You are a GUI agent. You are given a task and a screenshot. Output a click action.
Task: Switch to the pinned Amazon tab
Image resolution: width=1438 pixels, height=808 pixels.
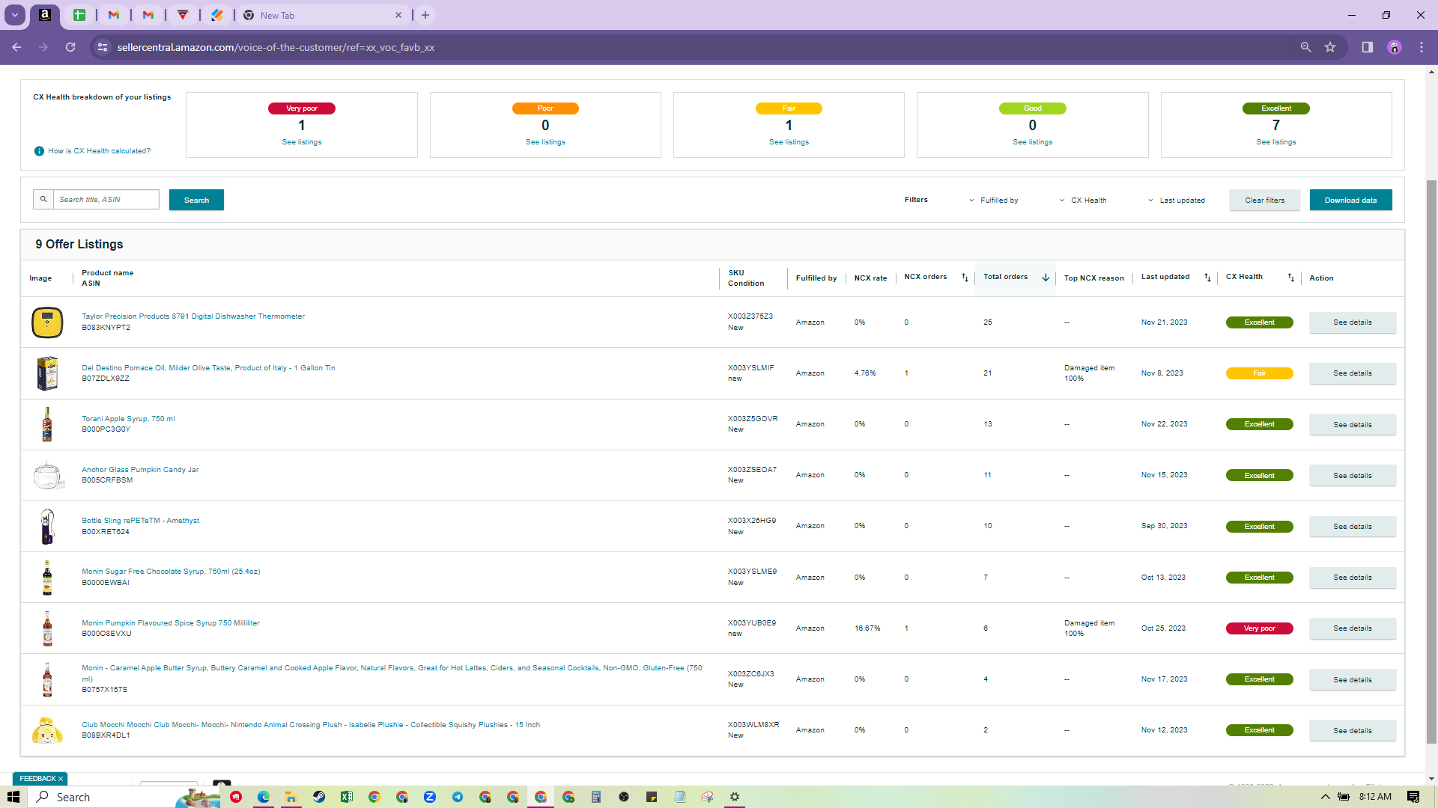click(x=45, y=15)
